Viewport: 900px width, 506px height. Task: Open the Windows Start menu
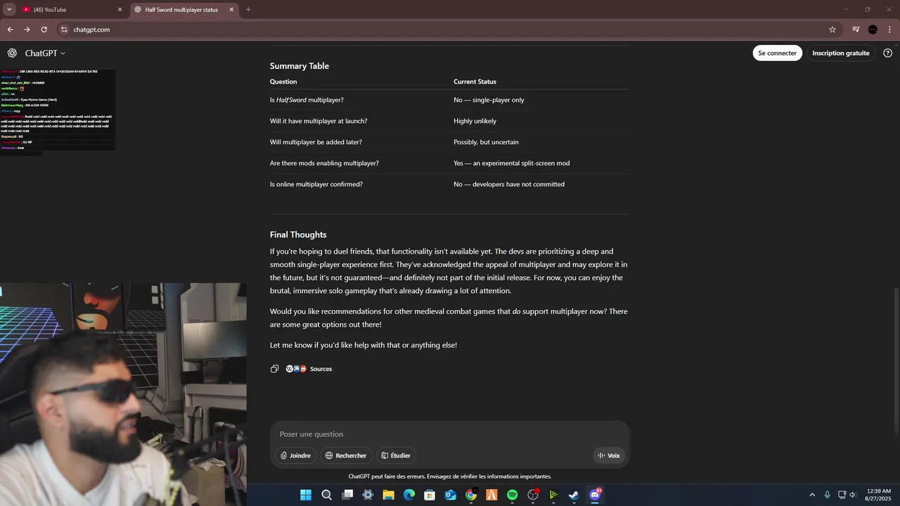[x=306, y=495]
